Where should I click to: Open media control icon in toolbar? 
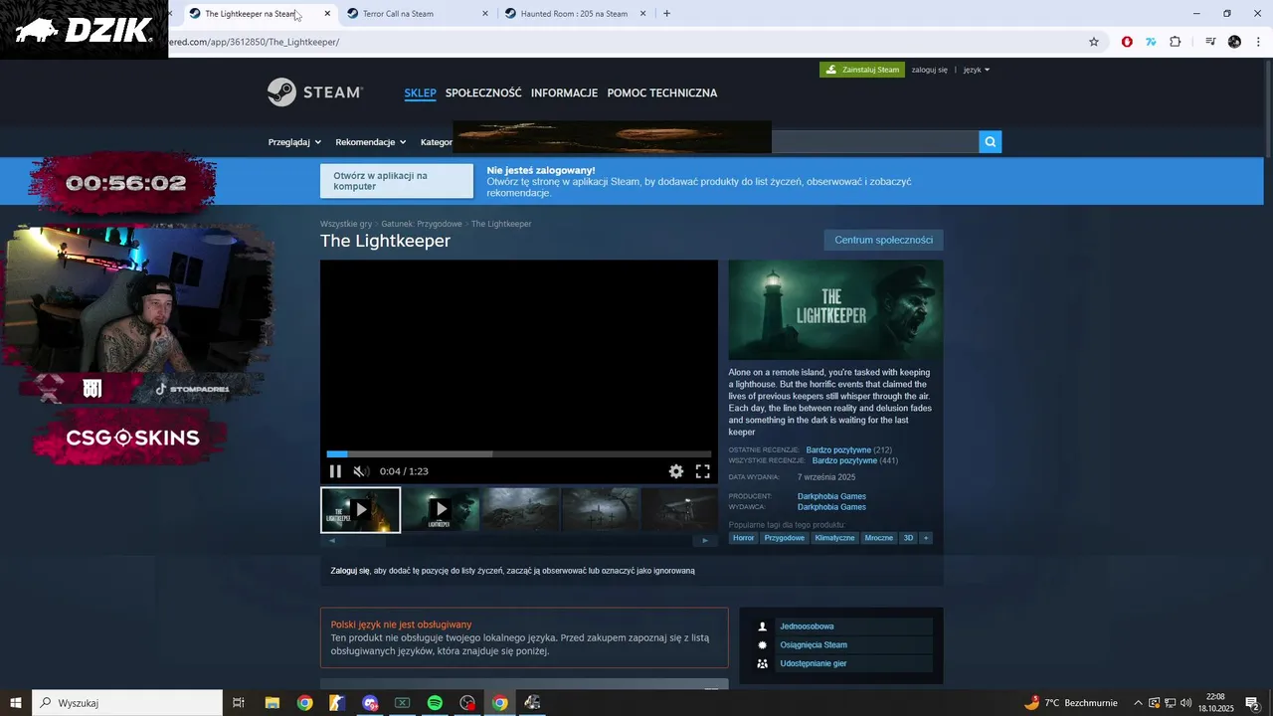point(1210,42)
